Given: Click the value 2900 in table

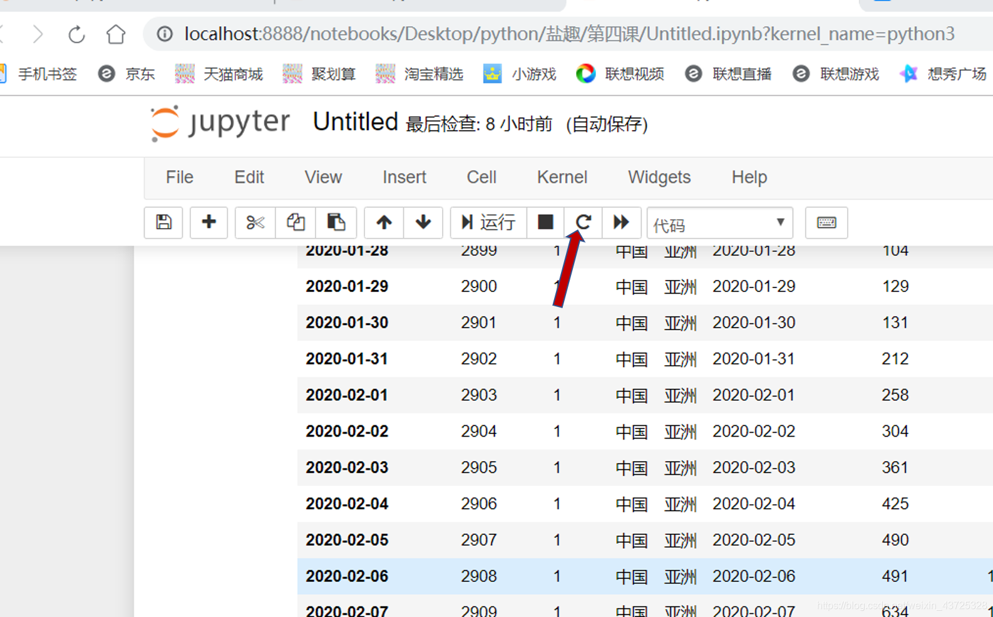Looking at the screenshot, I should [479, 286].
